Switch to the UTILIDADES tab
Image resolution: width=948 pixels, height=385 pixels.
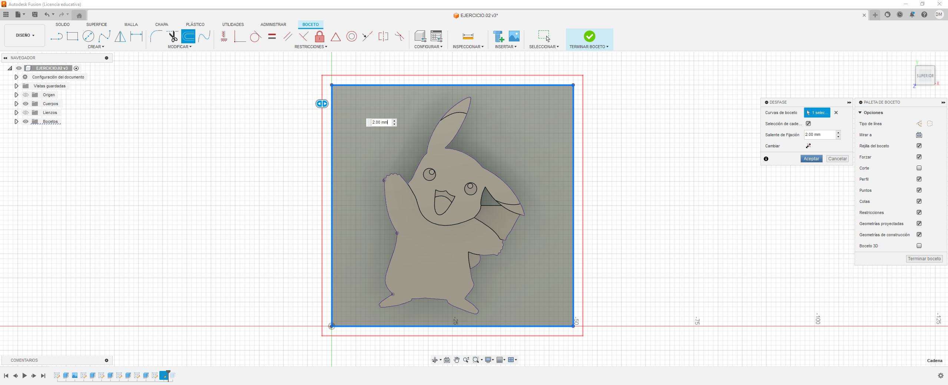pos(233,24)
